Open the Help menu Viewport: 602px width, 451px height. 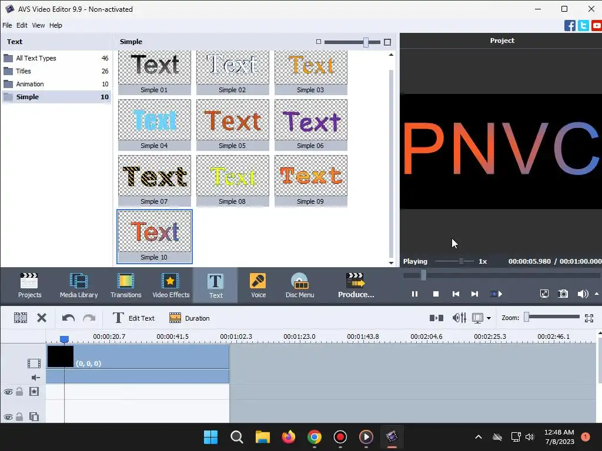(56, 25)
